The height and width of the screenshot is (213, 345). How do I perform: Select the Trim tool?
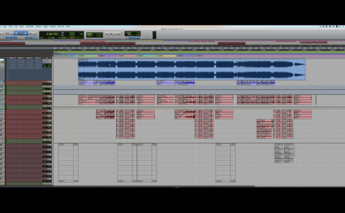point(16,34)
